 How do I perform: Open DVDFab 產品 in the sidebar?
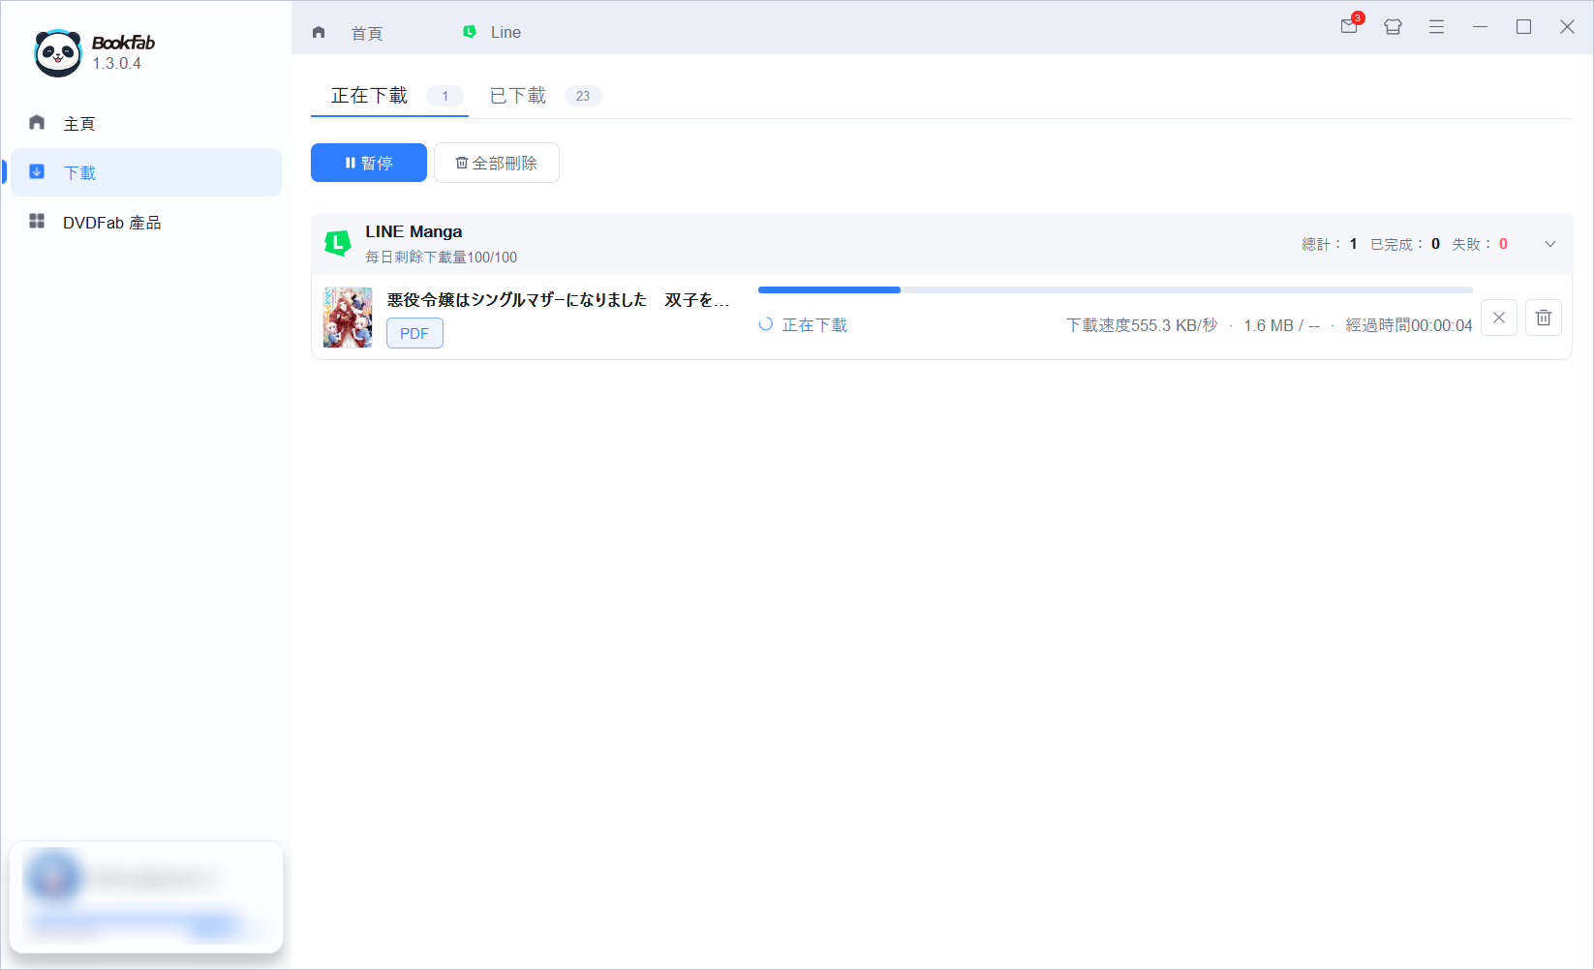(145, 222)
